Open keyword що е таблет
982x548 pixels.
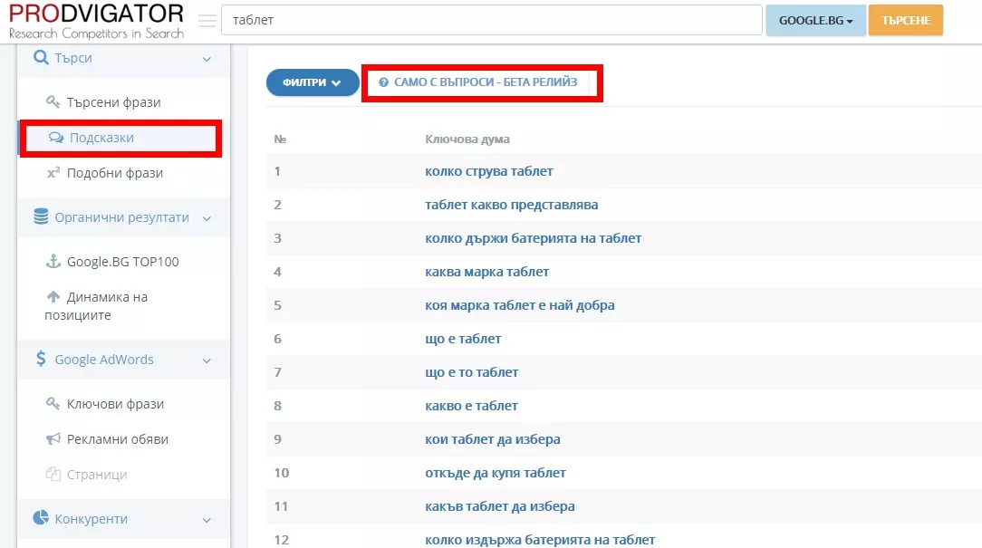tap(464, 339)
